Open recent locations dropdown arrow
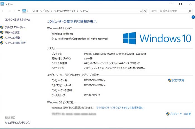This screenshot has width=195, height=129. 14,11
